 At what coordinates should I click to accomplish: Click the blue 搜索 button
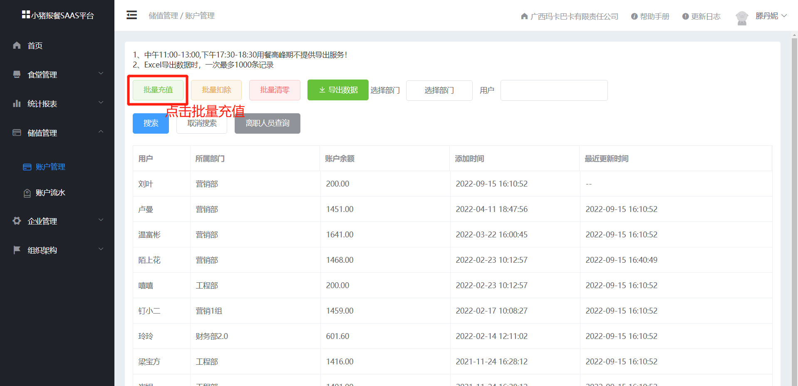tap(151, 123)
